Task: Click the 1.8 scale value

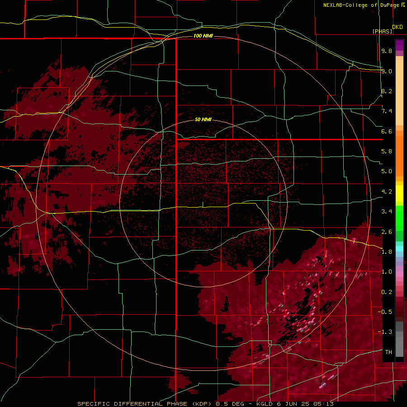Action: tap(387, 252)
